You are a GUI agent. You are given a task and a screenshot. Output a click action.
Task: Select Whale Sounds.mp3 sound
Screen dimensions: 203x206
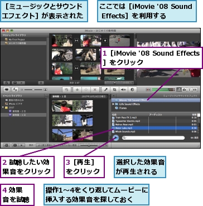tap(154, 131)
